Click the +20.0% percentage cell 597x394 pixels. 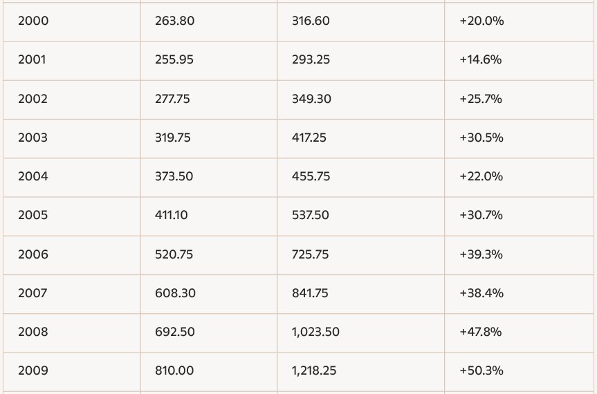coord(481,21)
